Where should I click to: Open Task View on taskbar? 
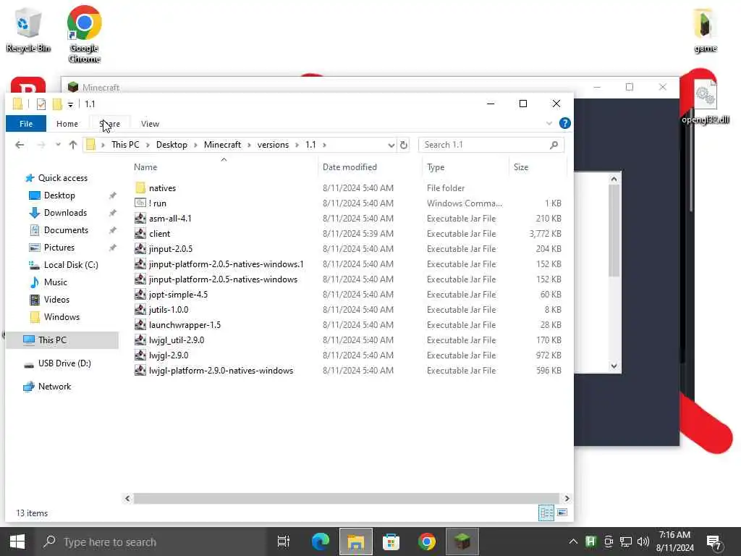284,542
